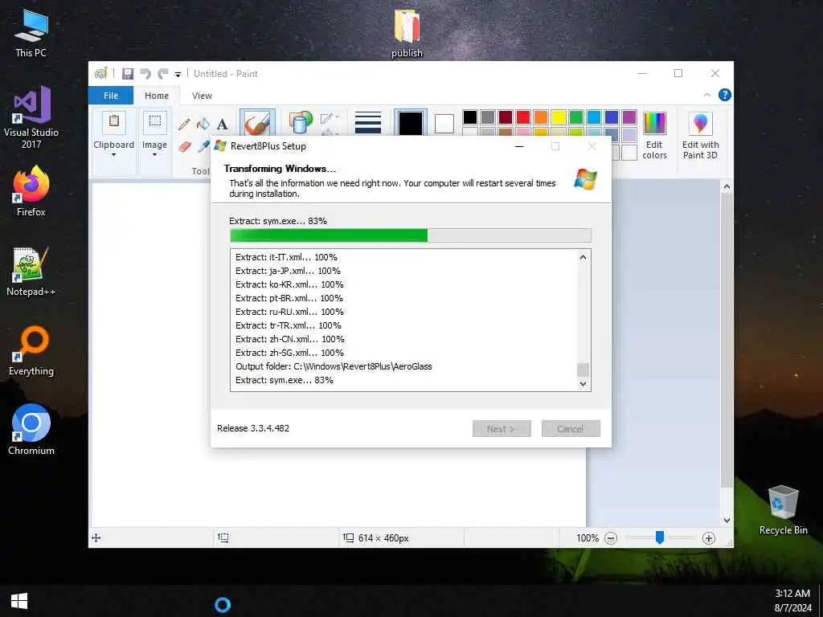
Task: Open the Customize Quick Access Toolbar dropdown
Action: 178,75
